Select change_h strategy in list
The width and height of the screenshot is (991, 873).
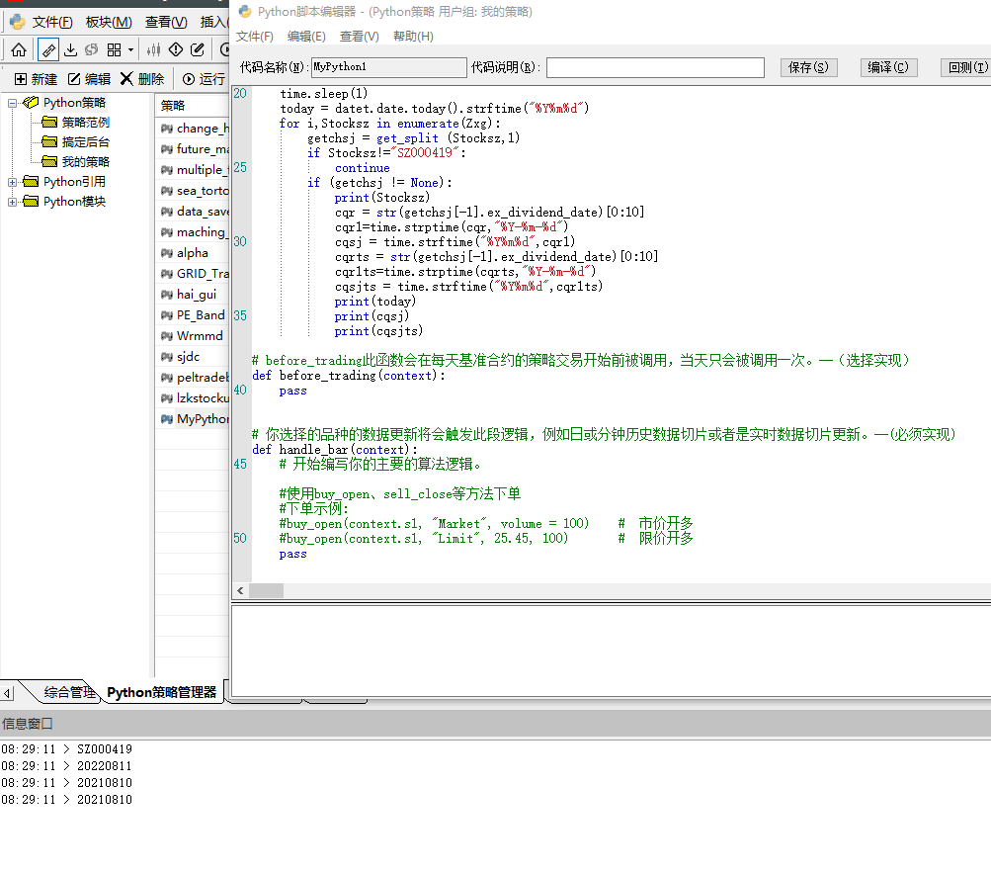193,129
